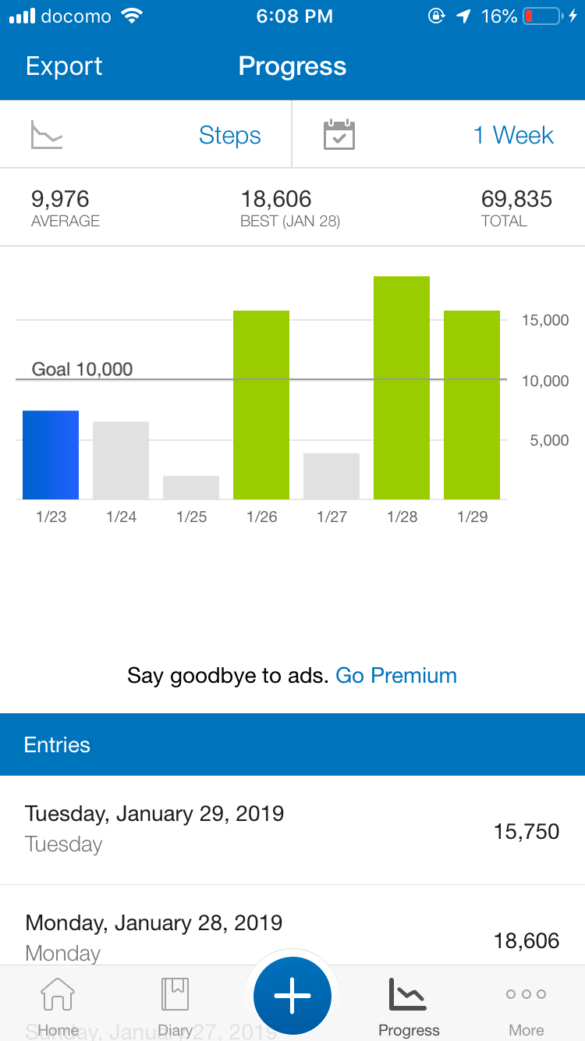Open the Tuesday, January 29, 2019 entry
This screenshot has width=585, height=1041.
tap(292, 830)
